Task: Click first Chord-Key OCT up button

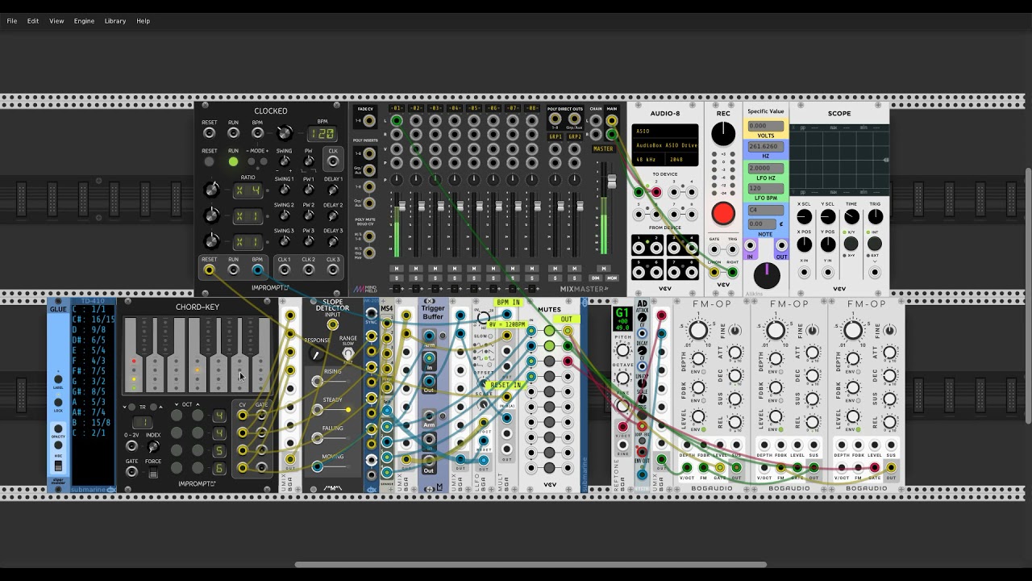Action: tap(197, 416)
